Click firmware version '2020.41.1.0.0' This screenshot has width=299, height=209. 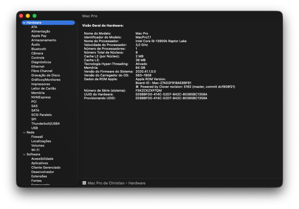(146, 71)
